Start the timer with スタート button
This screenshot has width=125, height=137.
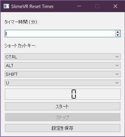[63, 106]
